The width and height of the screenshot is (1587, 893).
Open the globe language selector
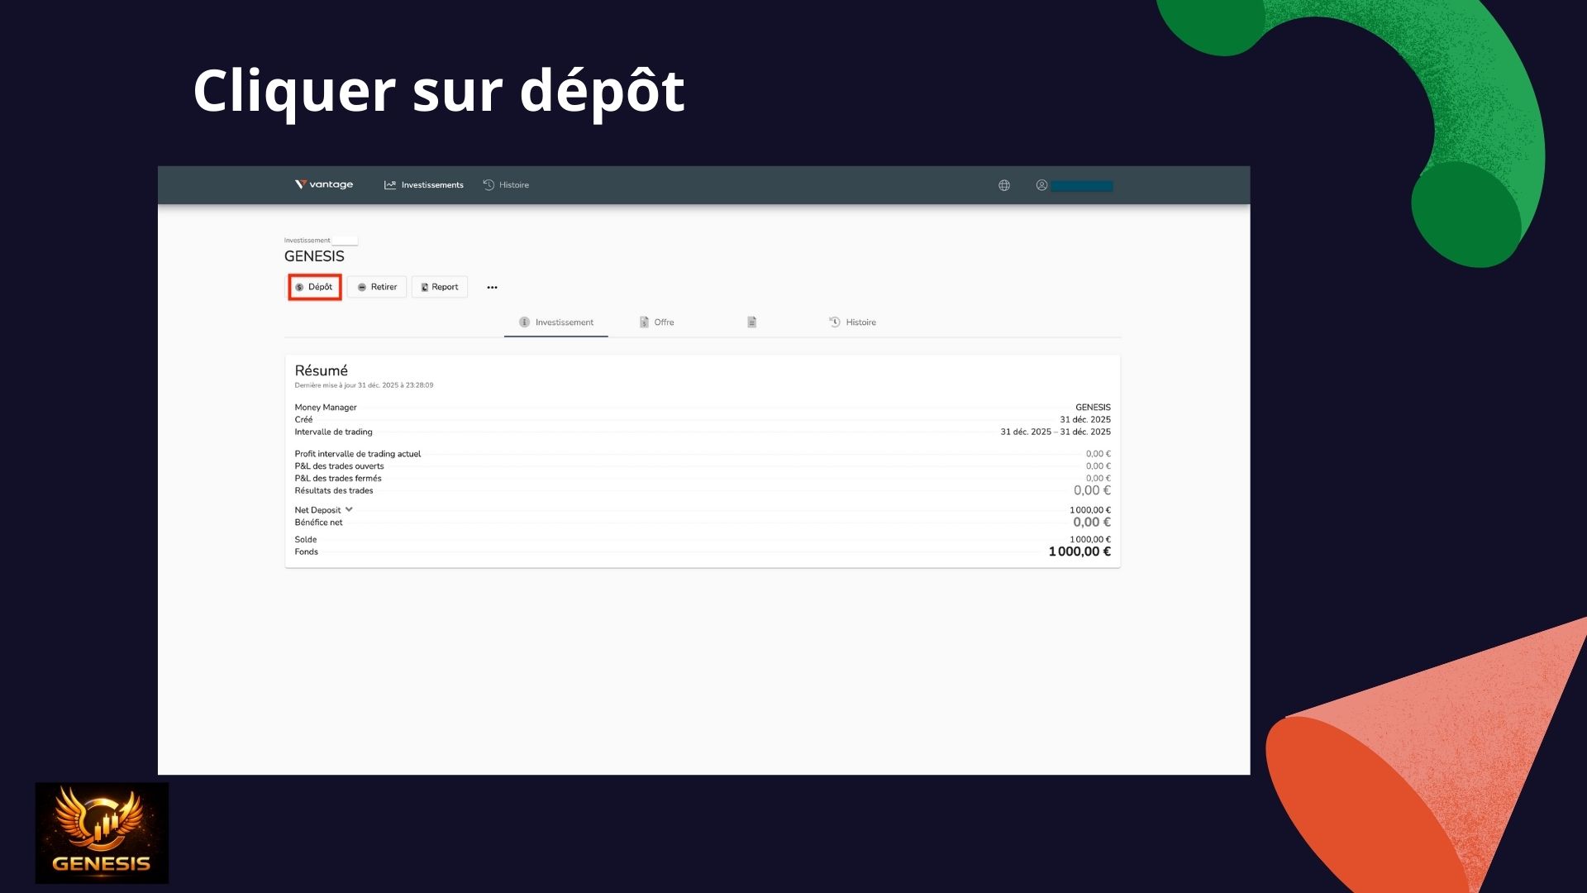pyautogui.click(x=1003, y=185)
